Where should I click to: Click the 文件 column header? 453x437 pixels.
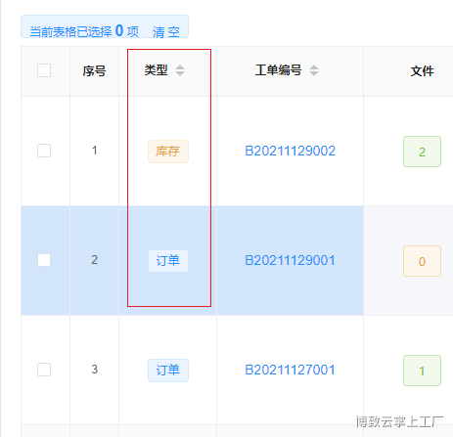(422, 71)
